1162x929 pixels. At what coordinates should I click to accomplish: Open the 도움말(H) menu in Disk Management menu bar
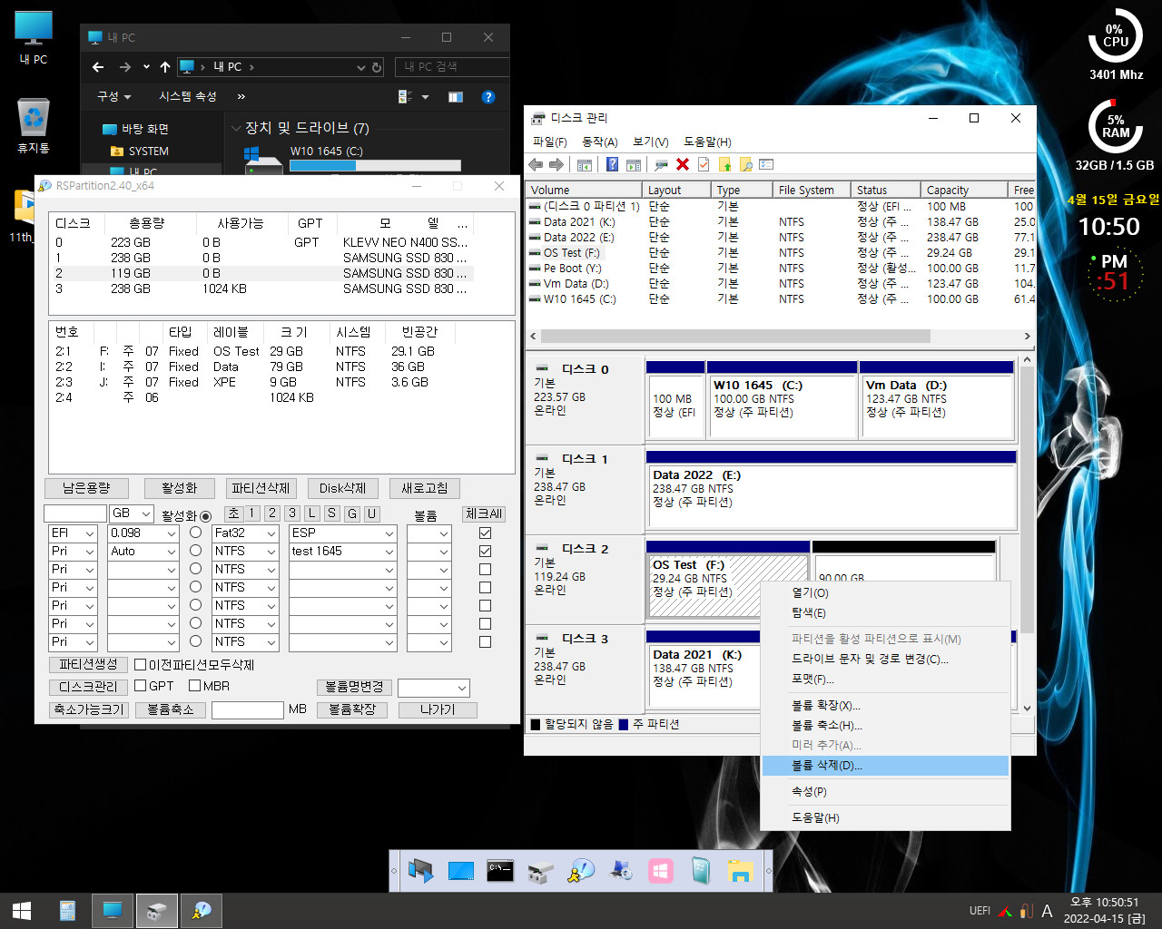707,142
